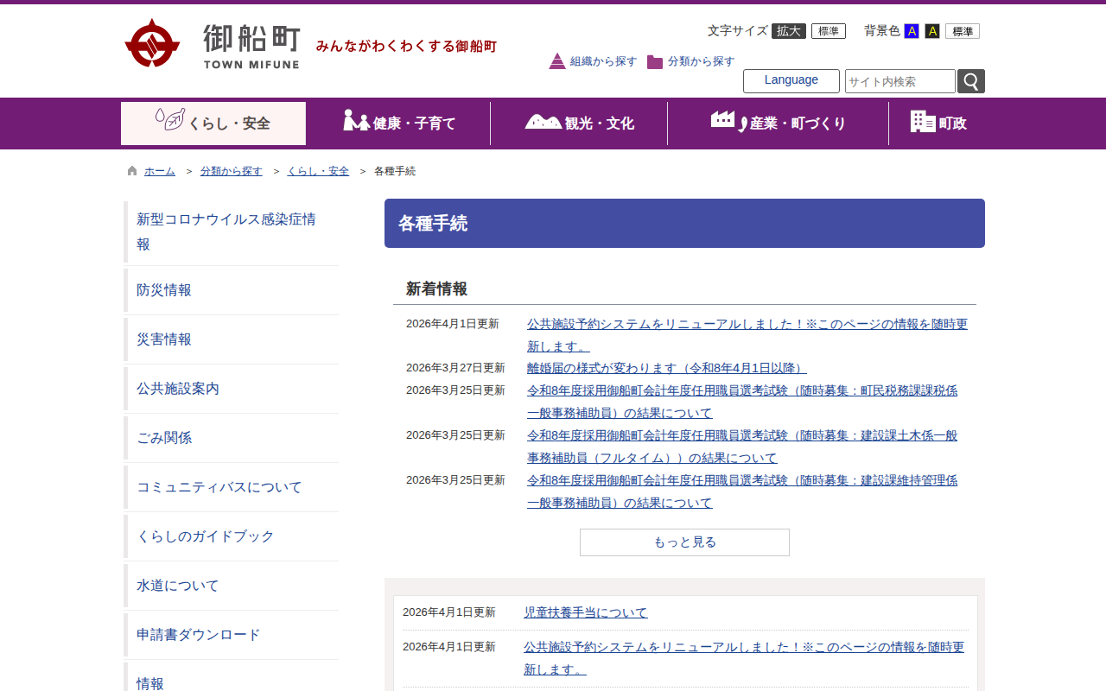
Task: Go to ホーム via breadcrumb
Action: click(160, 171)
